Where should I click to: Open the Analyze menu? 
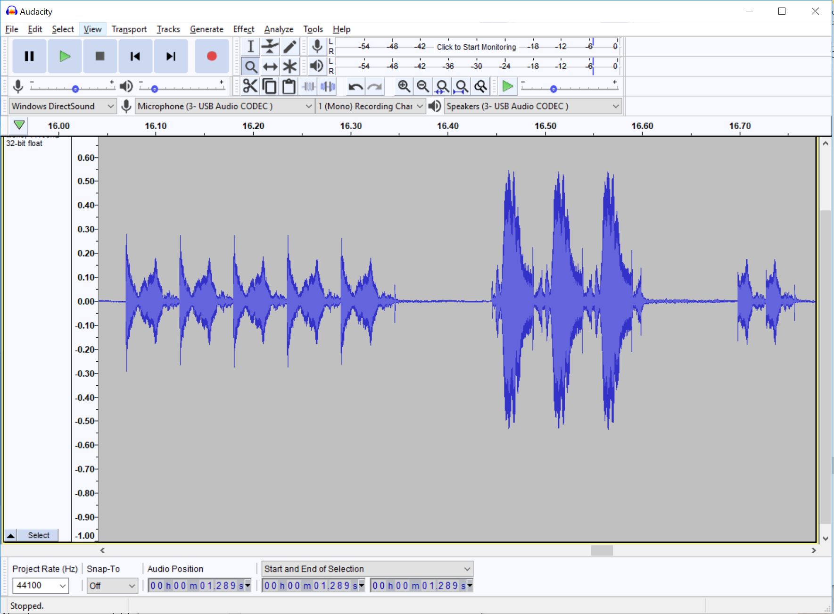(x=279, y=29)
